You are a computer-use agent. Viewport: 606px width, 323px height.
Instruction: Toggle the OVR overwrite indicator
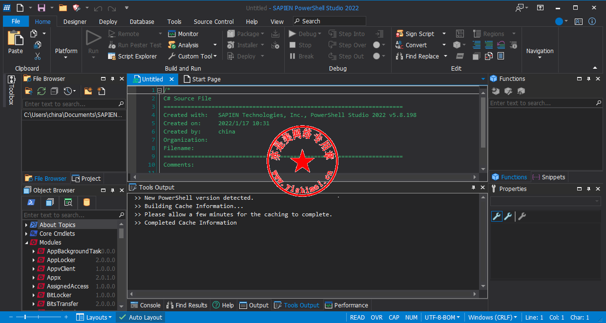click(376, 317)
